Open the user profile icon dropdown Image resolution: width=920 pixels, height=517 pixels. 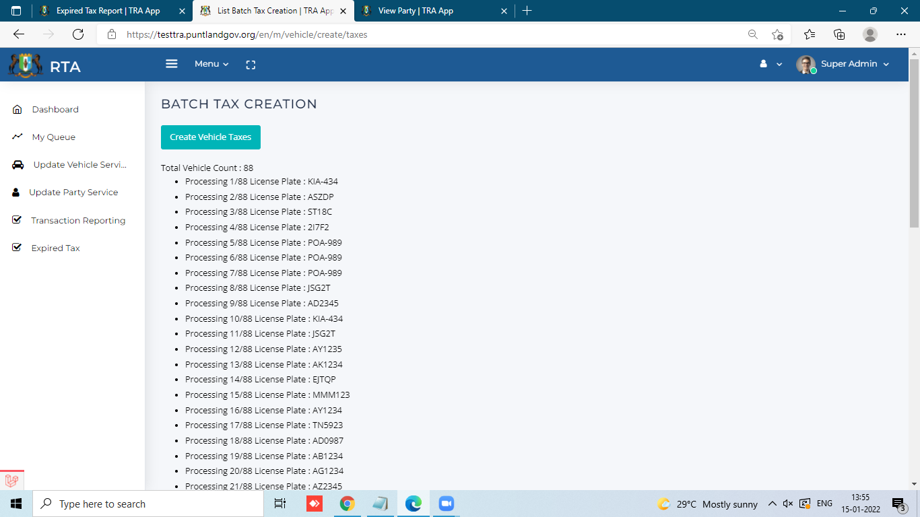tap(770, 64)
